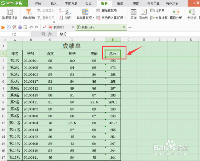The width and height of the screenshot is (200, 161).
Task: Select the 成绩单 title cell
Action: [x=72, y=46]
